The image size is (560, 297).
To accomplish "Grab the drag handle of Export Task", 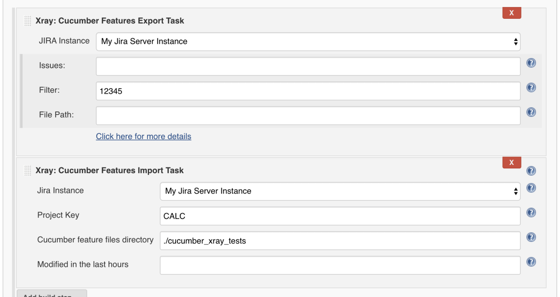I will click(x=28, y=21).
